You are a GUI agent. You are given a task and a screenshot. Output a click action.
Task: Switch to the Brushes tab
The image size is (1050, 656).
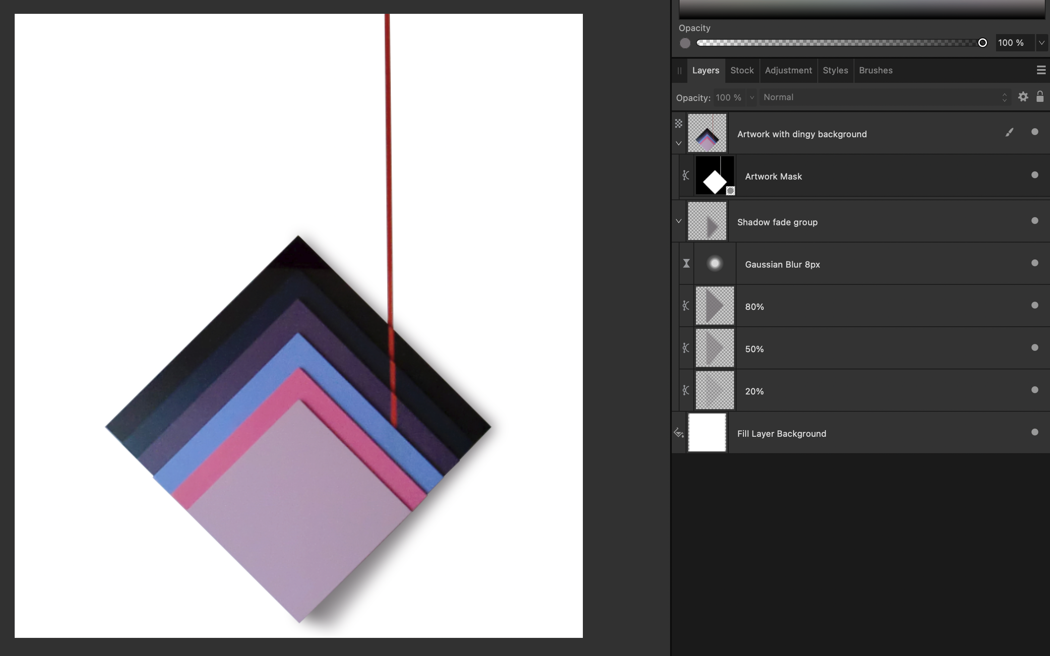coord(875,70)
